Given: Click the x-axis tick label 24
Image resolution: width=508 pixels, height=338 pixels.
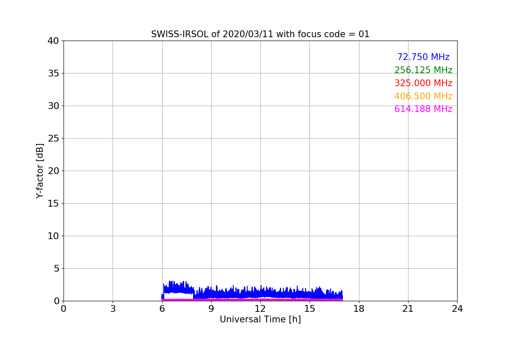Looking at the screenshot, I should pos(457,309).
